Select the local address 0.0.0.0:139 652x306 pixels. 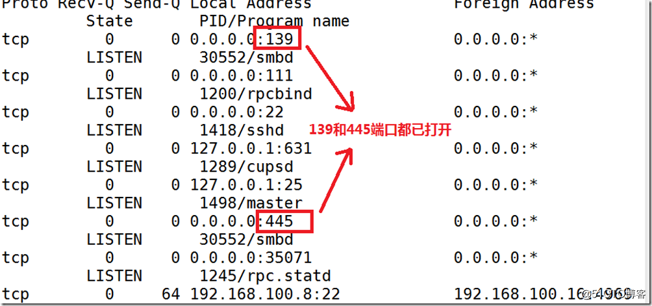[242, 40]
